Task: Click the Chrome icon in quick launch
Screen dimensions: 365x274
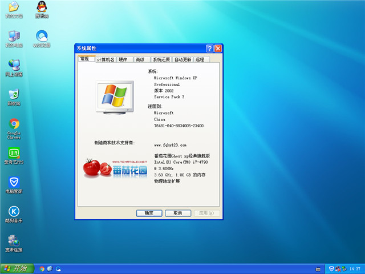Action: point(42,269)
